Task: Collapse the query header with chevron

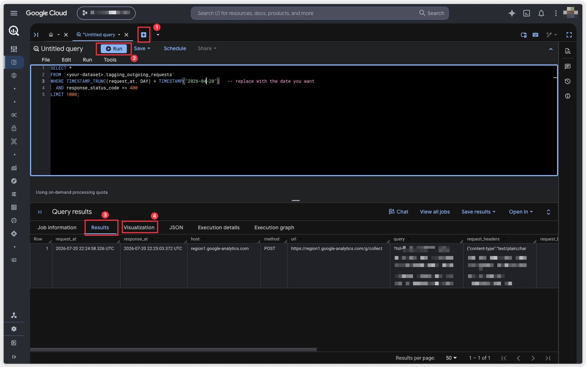Action: click(x=550, y=49)
